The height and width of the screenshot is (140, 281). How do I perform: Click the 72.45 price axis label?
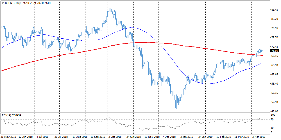point(275,46)
